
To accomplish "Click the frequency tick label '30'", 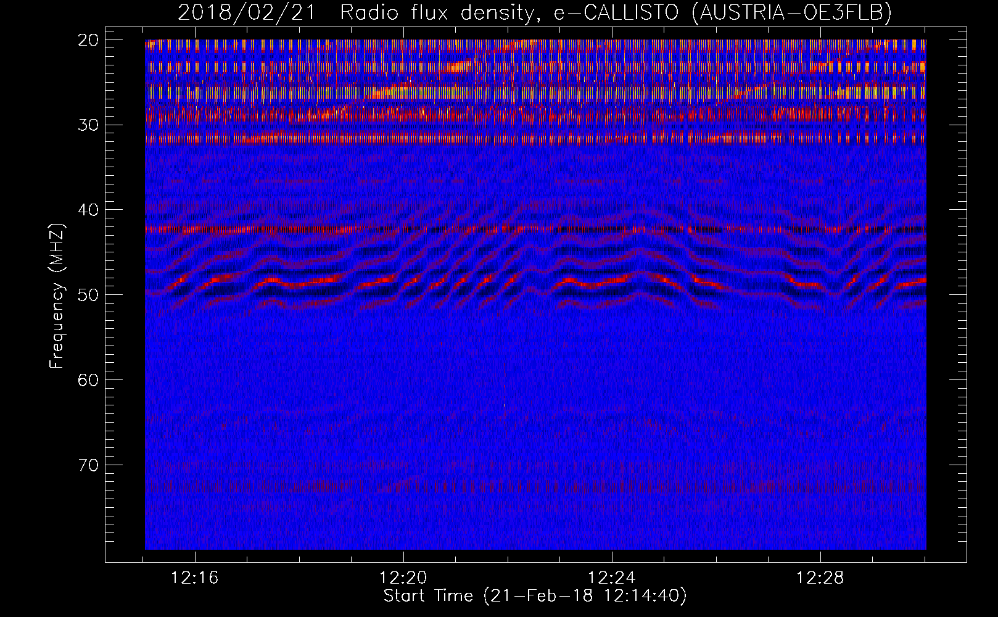I will [x=89, y=125].
